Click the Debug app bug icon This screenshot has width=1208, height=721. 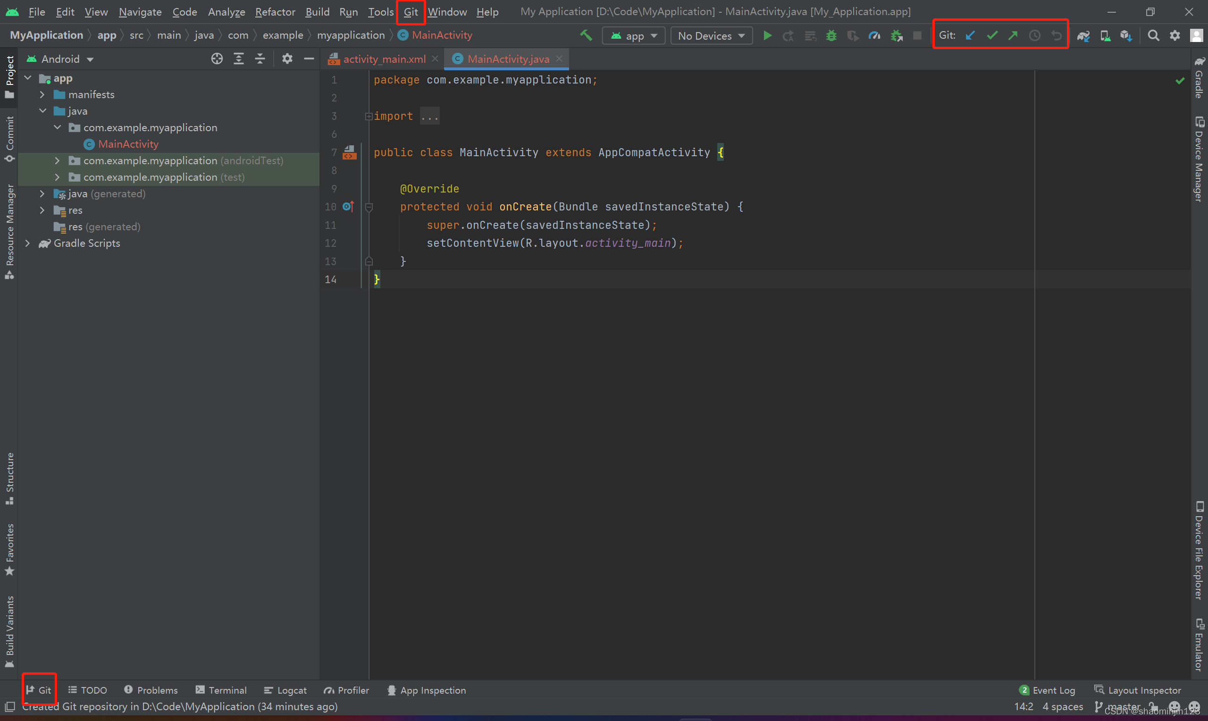(831, 35)
